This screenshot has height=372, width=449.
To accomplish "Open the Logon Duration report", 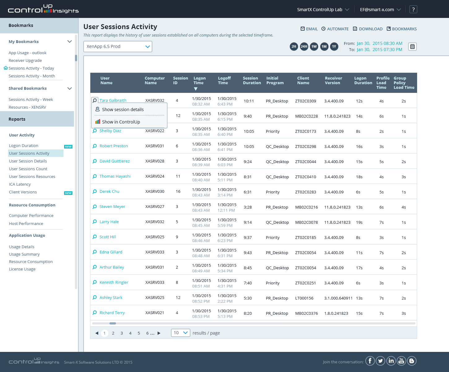I will point(24,145).
